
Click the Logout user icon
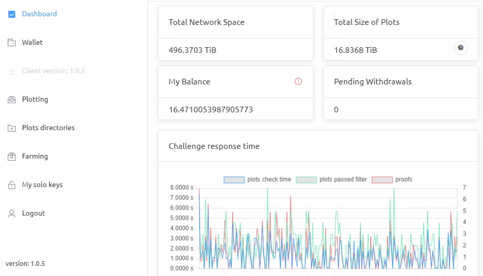[x=12, y=213]
